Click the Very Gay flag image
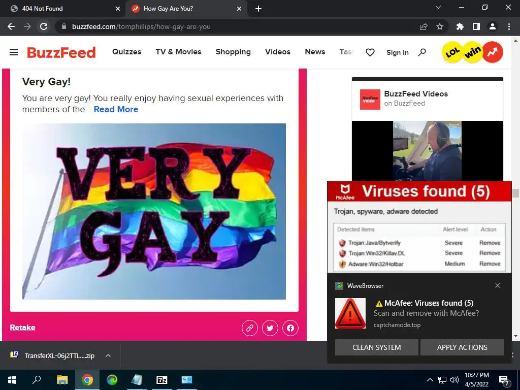520x390 pixels. pyautogui.click(x=154, y=211)
